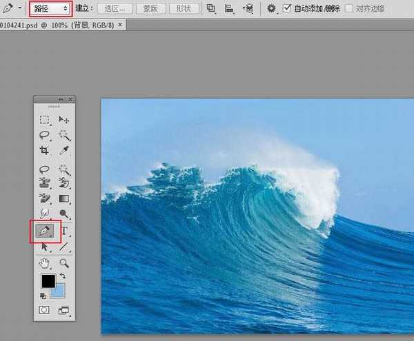Select the Horizontal Type tool
Image resolution: width=414 pixels, height=341 pixels.
coord(64,231)
